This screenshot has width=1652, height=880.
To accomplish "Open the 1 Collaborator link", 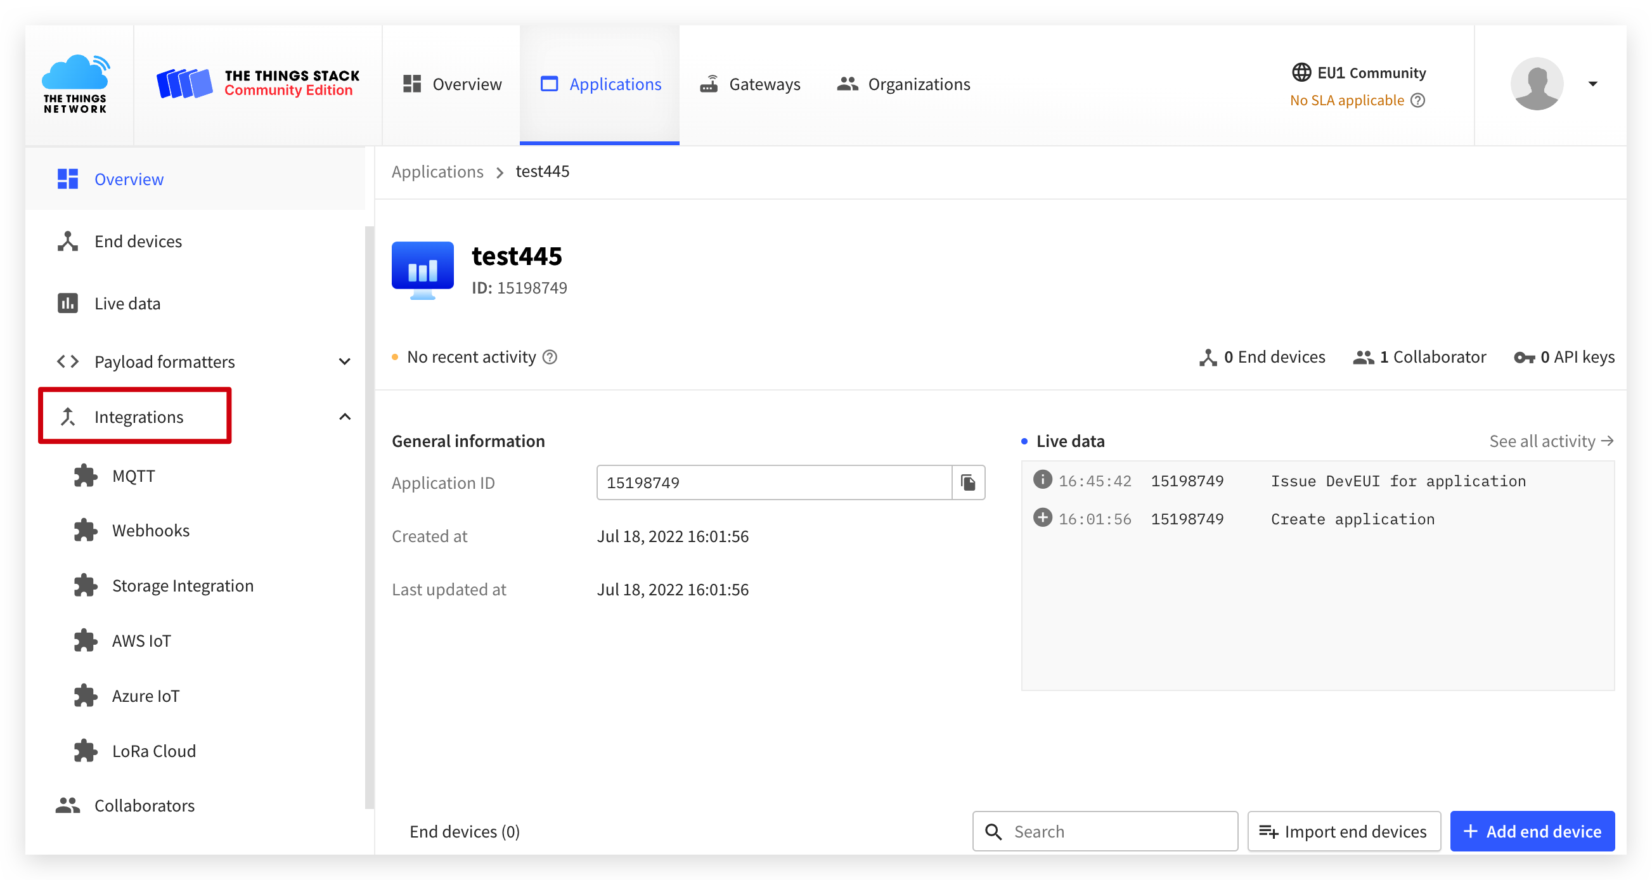I will (x=1420, y=356).
